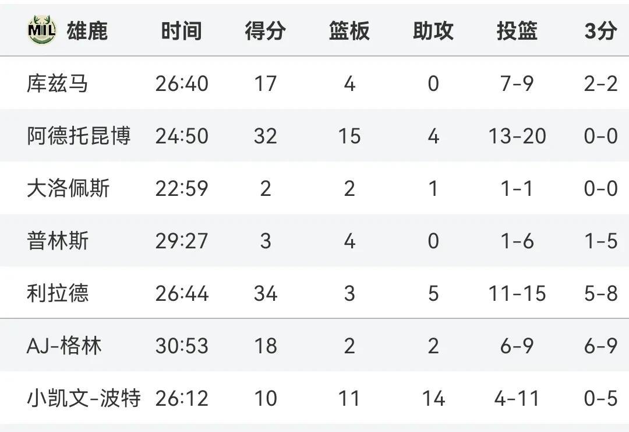This screenshot has width=629, height=432.
Task: Click 阿德托昆博's 13-20 field goal cell
Action: tap(517, 136)
